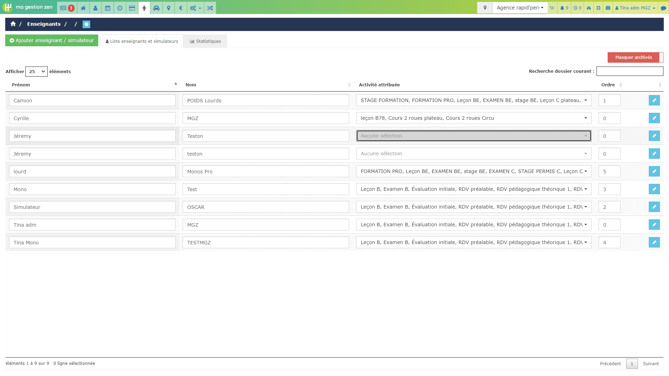Select page 1 in pagination
The image size is (669, 376).
click(632, 363)
